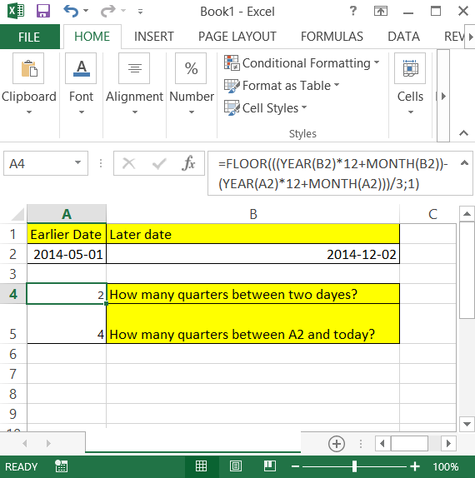Open the Number format group

tap(192, 84)
